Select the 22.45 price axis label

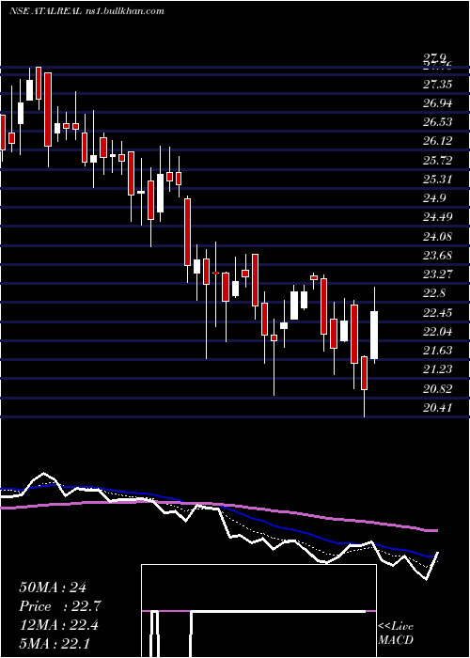pos(437,313)
